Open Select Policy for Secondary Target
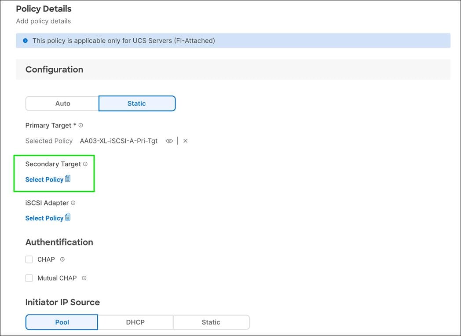This screenshot has height=336, width=461. tap(44, 179)
